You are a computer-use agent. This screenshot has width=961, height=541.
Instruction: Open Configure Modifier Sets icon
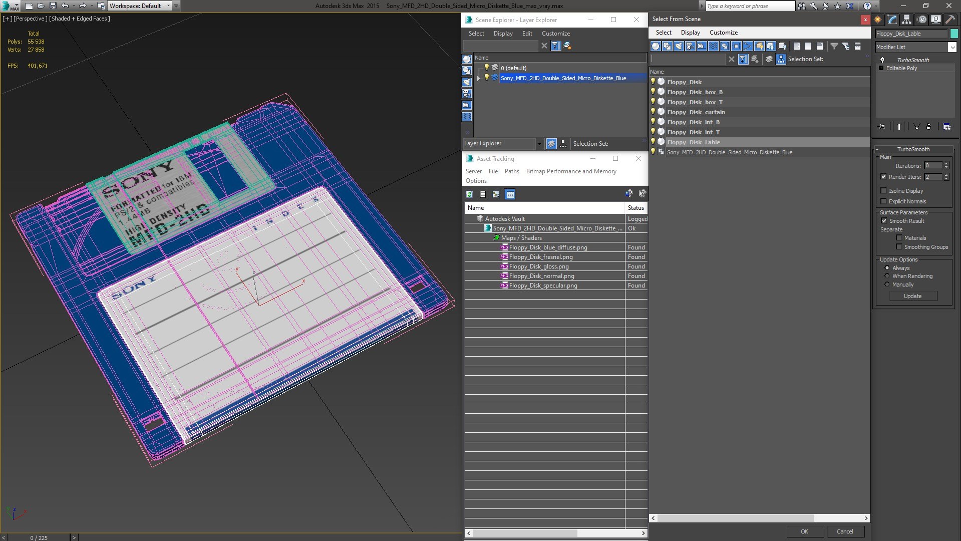click(946, 127)
